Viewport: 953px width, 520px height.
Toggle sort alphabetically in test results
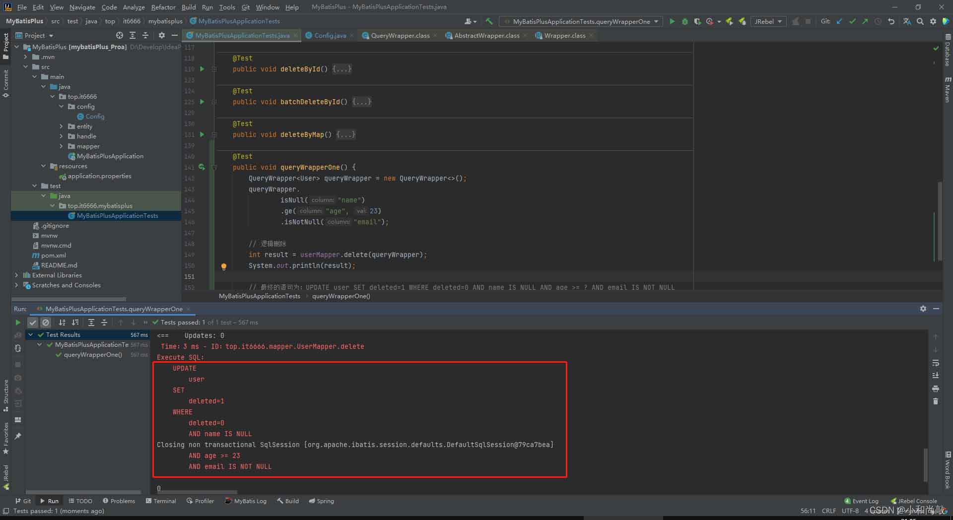click(62, 323)
